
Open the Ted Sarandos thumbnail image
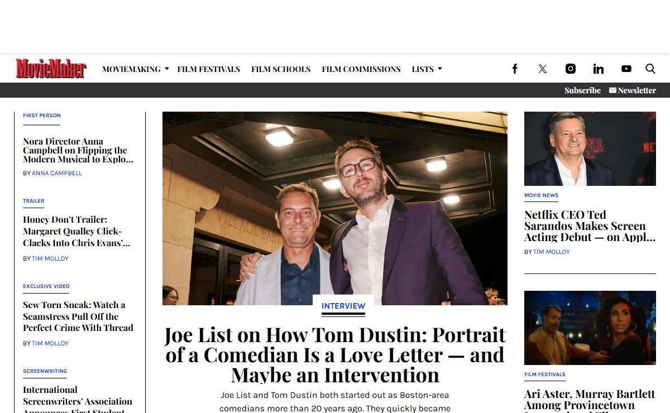[x=590, y=148]
